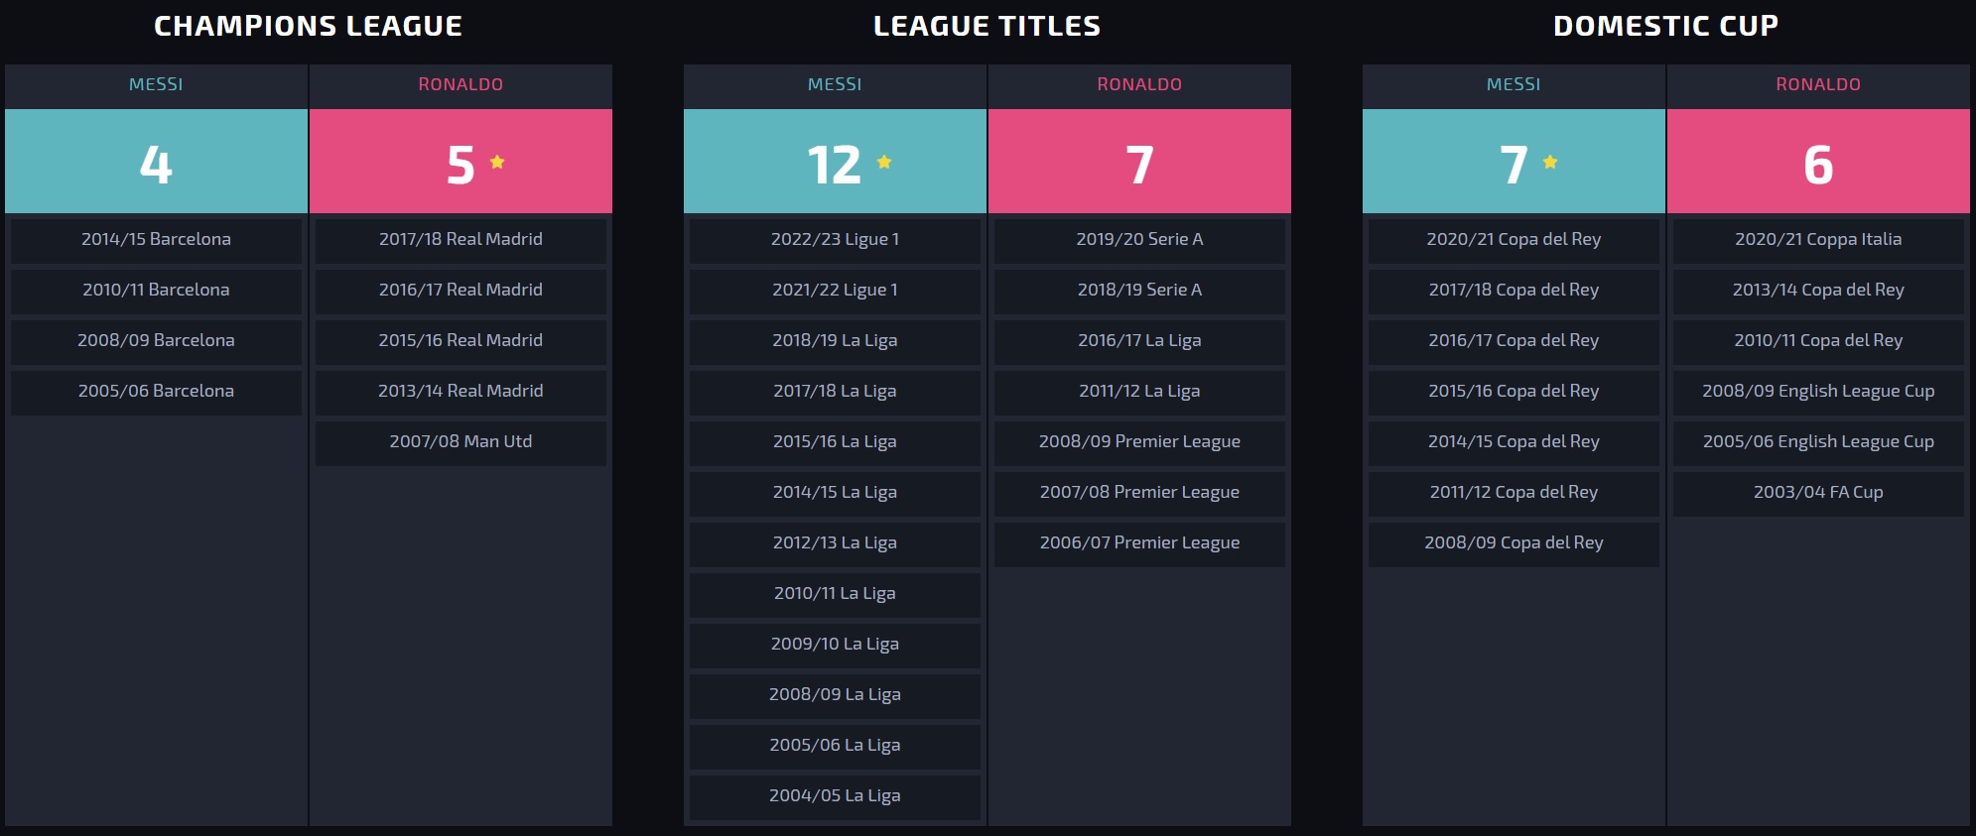Select the Messi header under Champions League

[x=156, y=84]
